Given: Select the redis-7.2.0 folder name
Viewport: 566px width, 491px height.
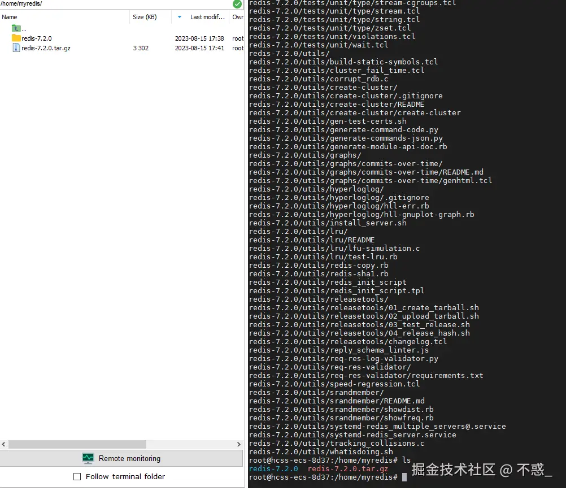Looking at the screenshot, I should pos(37,38).
